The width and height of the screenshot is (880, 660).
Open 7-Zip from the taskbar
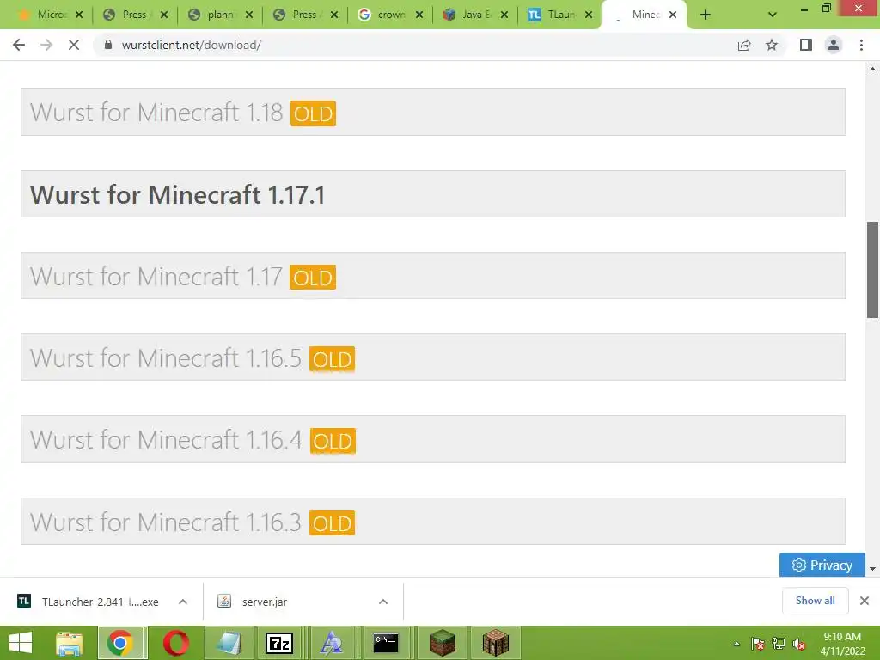point(279,643)
